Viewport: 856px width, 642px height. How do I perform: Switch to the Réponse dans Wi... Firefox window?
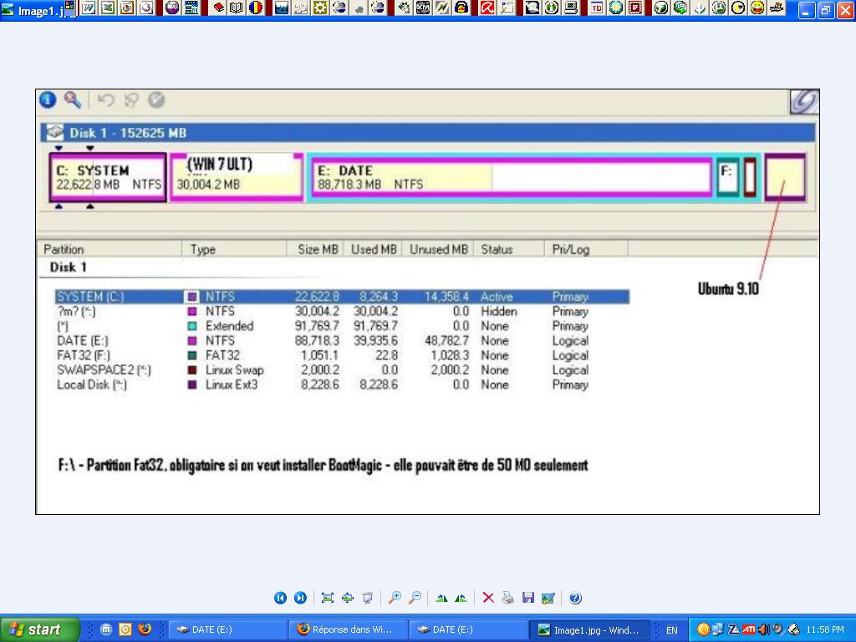tap(349, 629)
